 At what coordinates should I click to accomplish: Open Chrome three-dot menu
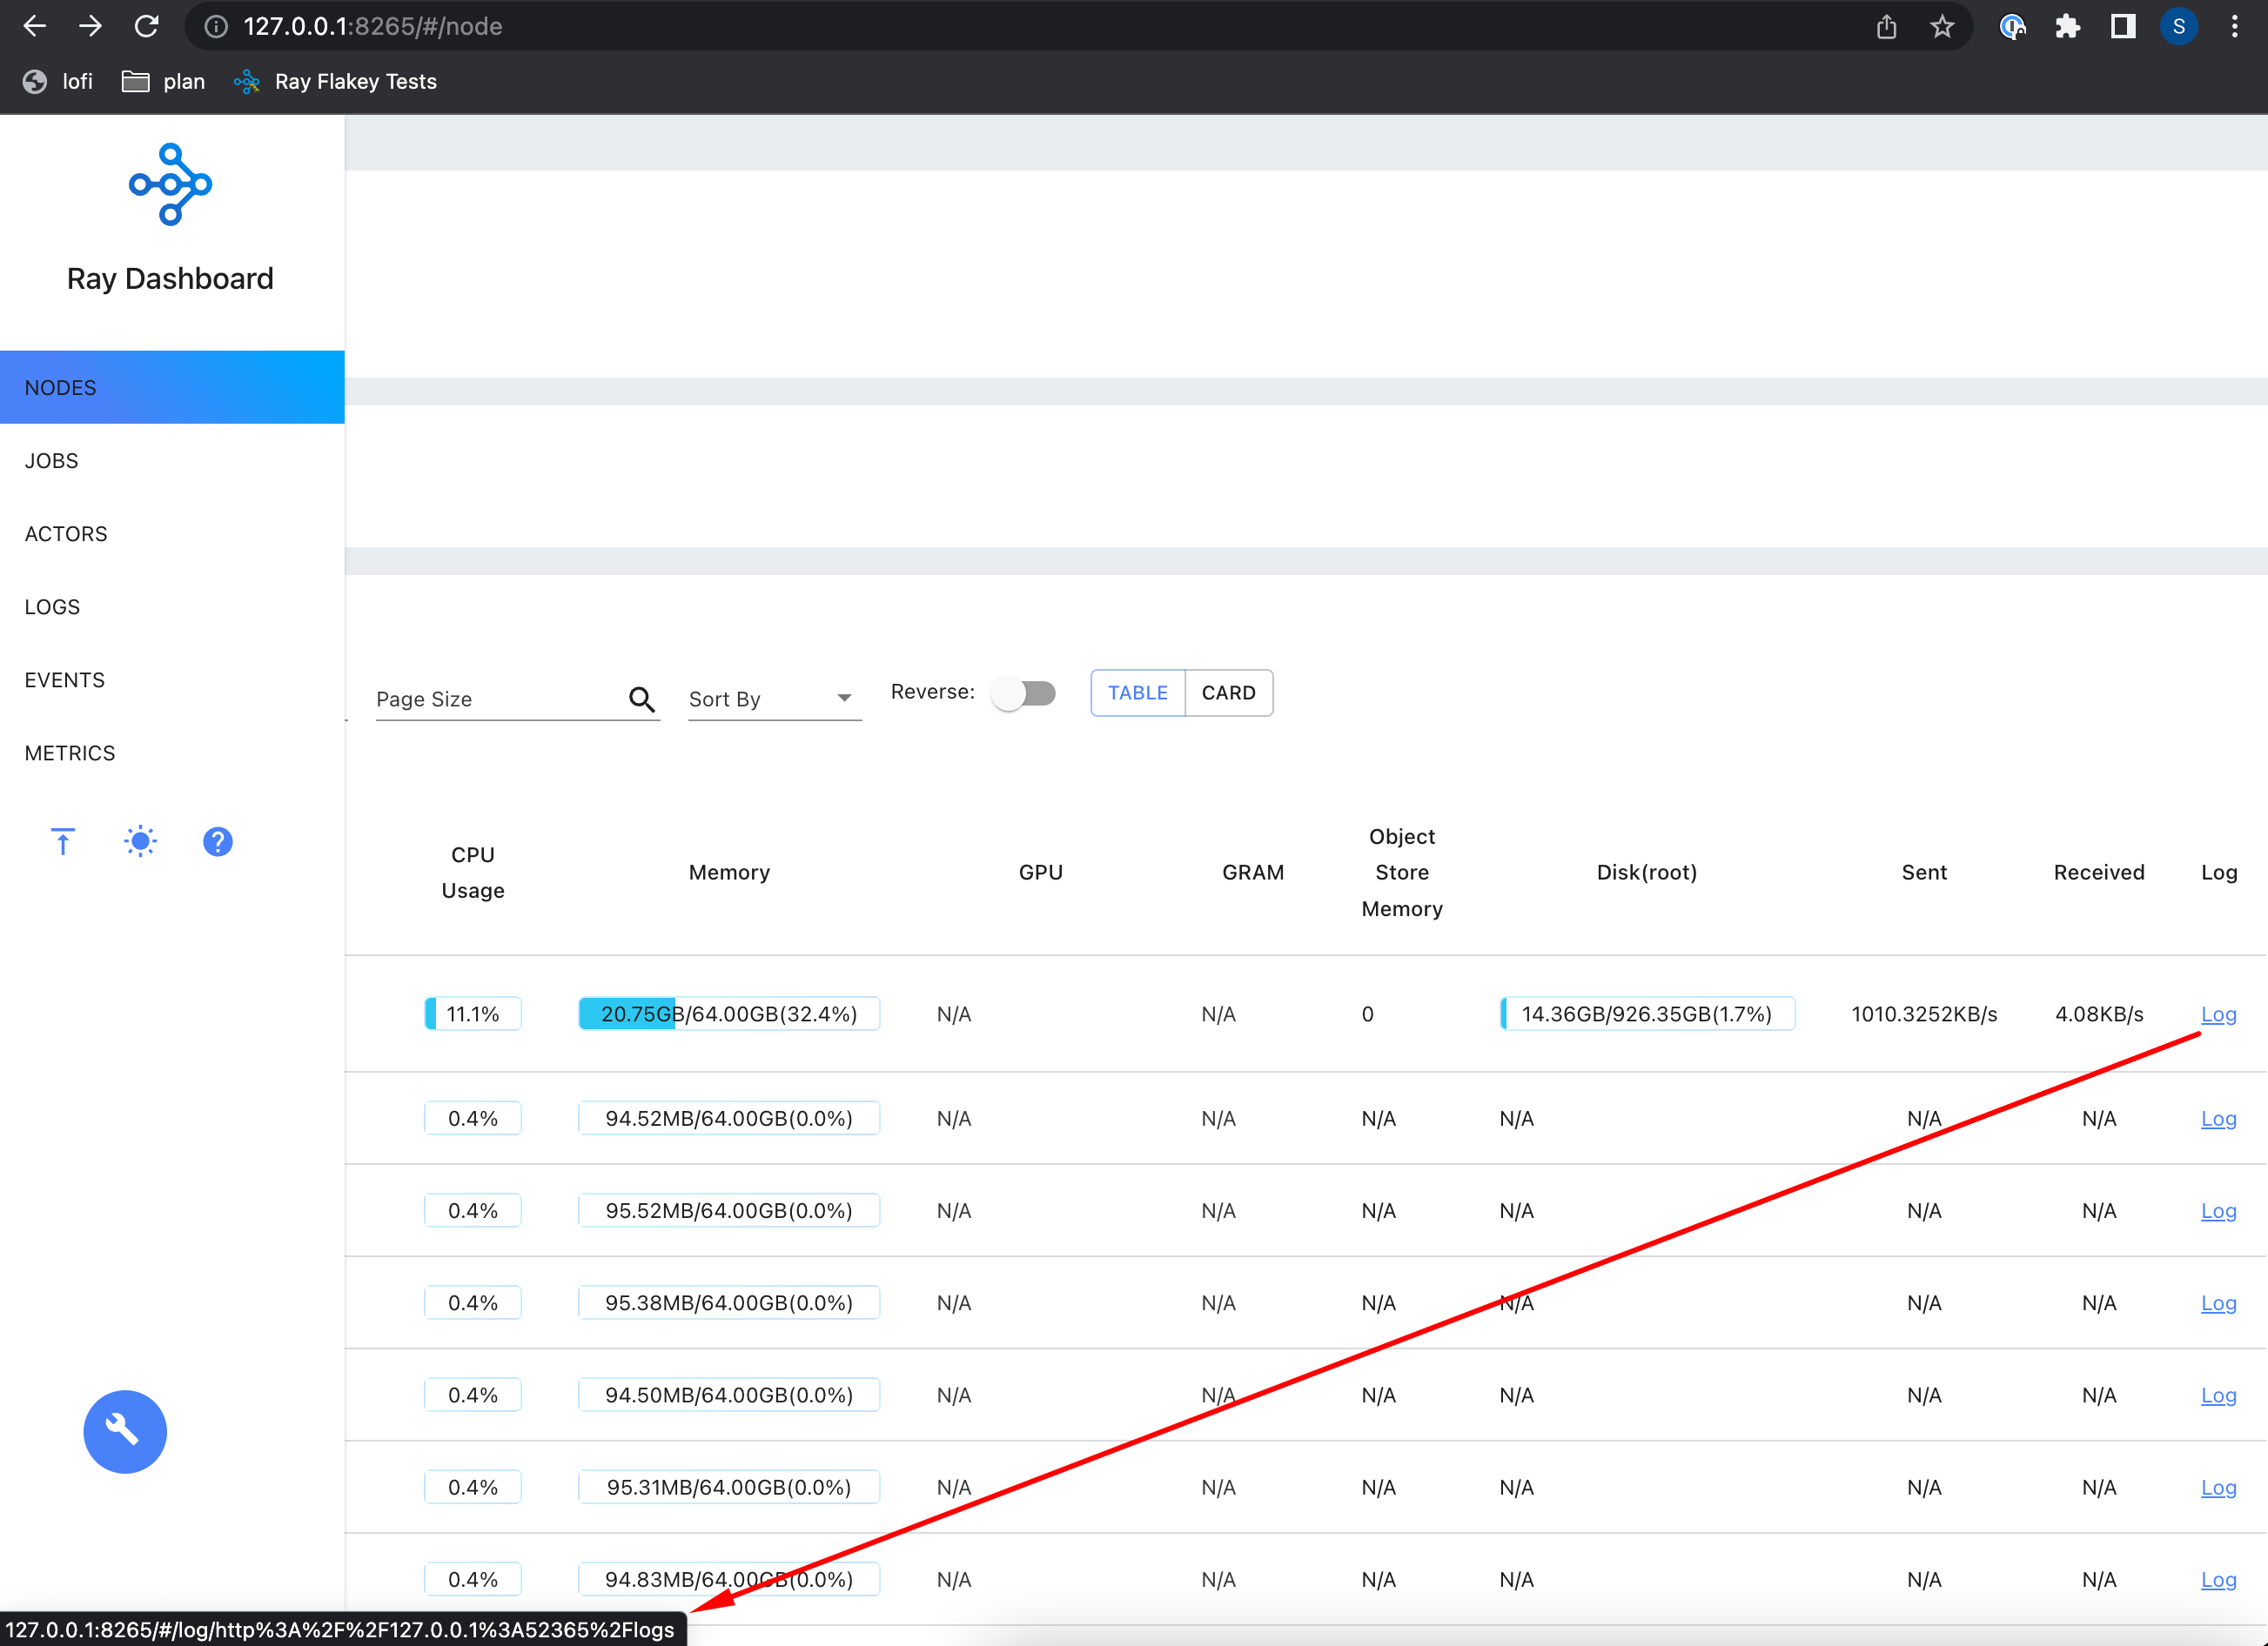pos(2235,26)
